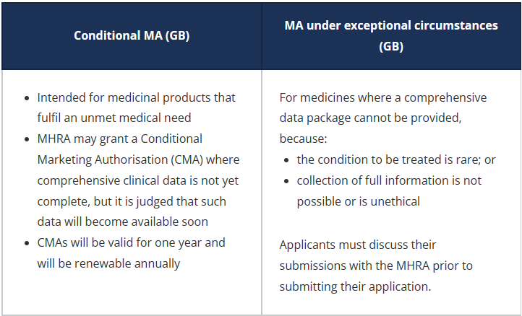
Task: Click the bullet marker before "collection of full information"
Action: (286, 180)
